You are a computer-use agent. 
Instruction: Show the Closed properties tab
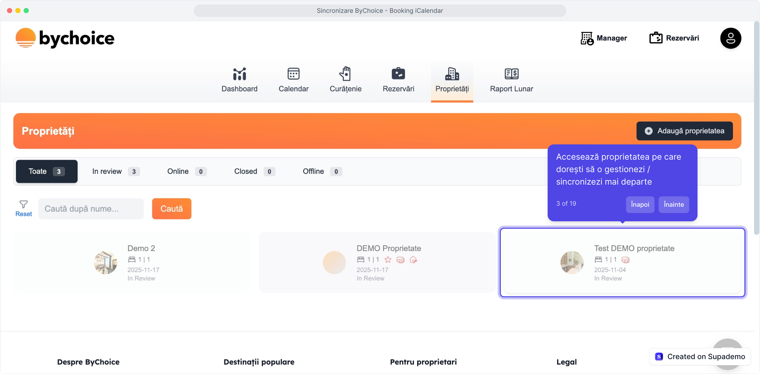pyautogui.click(x=254, y=171)
